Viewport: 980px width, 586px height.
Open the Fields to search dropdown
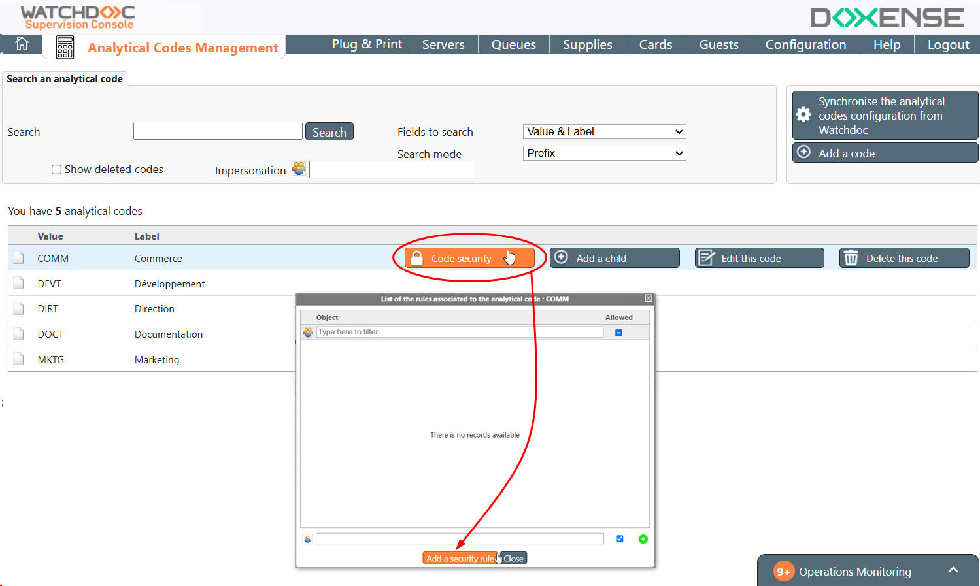[x=604, y=132]
